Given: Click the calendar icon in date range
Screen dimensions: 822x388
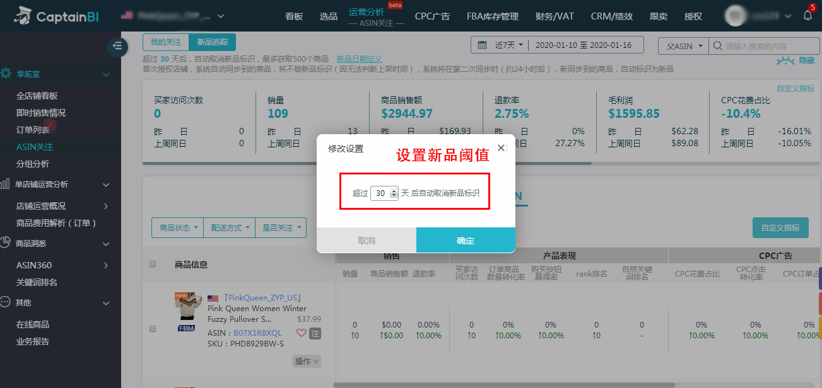Looking at the screenshot, I should point(483,45).
